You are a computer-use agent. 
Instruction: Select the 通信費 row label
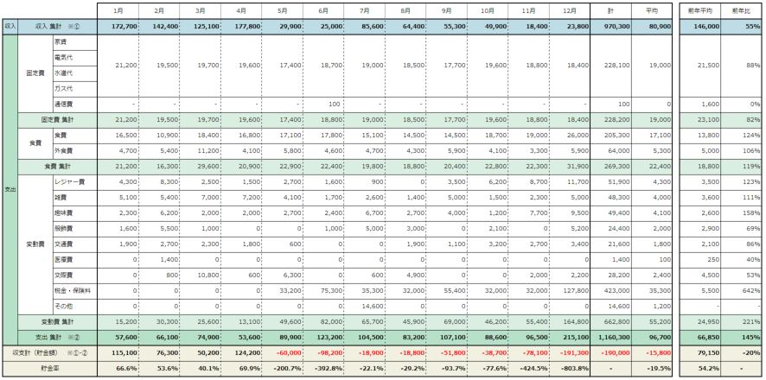coord(74,104)
